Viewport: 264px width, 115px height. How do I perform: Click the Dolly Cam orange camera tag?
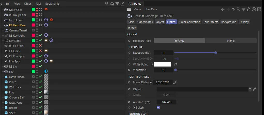[46, 9]
